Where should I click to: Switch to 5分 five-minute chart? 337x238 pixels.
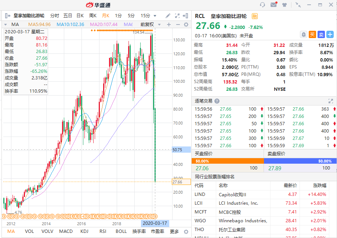tap(131, 16)
